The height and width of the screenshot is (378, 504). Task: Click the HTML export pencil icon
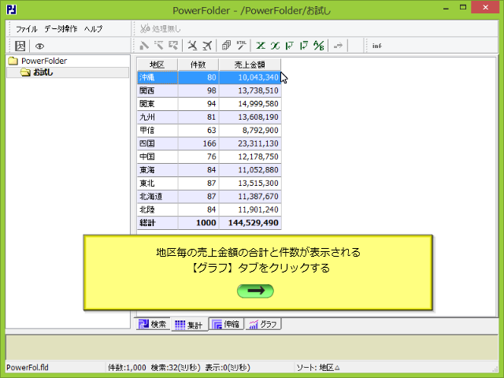(242, 46)
